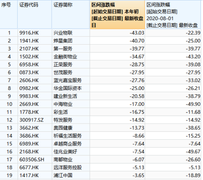The height and width of the screenshot is (180, 203).
Task: Click stock name 南都物业
Action: click(63, 160)
